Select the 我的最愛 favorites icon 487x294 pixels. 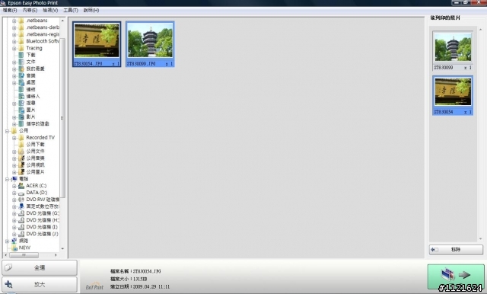pyautogui.click(x=21, y=69)
